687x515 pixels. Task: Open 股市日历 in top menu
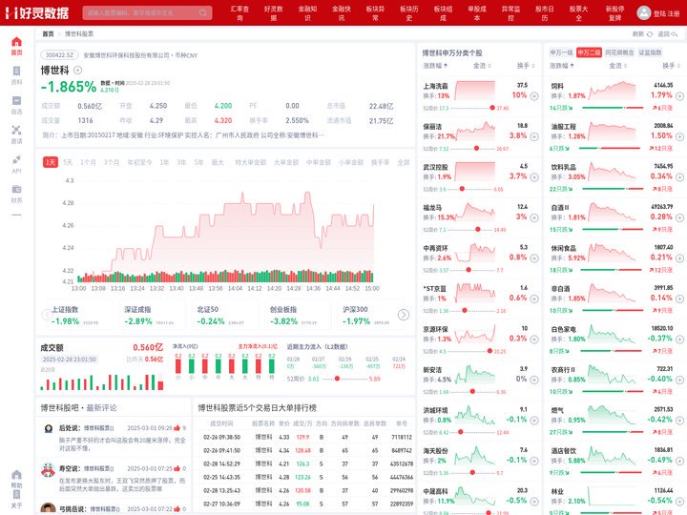pos(545,13)
